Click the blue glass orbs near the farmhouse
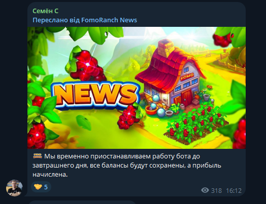266x204 pixels. coord(157,105)
